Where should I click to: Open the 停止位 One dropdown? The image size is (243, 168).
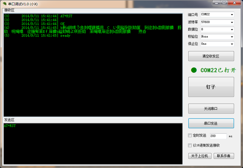[217, 44]
